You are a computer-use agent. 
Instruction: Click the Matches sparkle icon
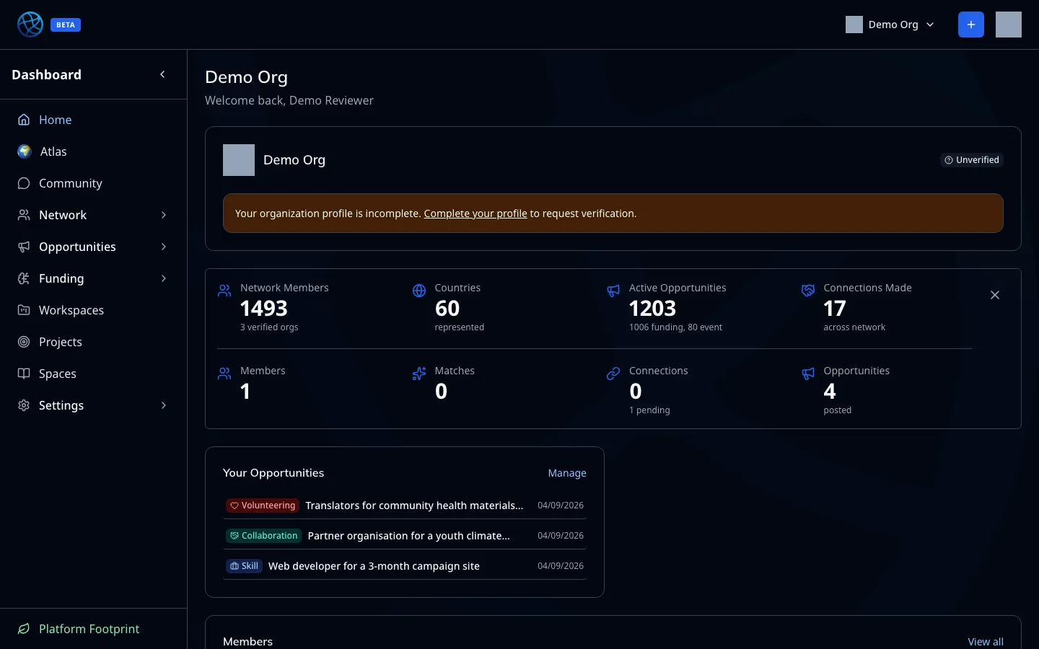point(419,374)
